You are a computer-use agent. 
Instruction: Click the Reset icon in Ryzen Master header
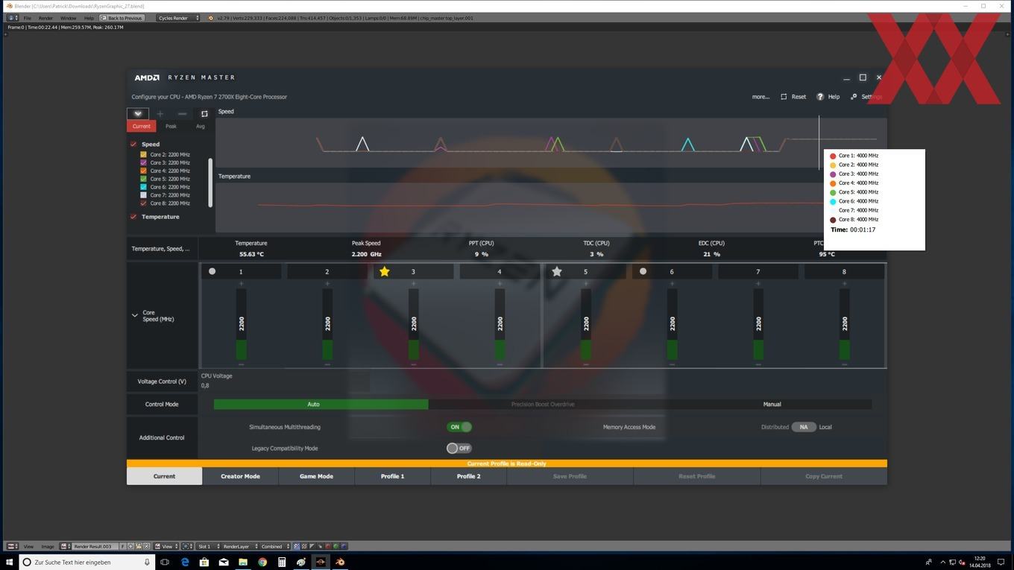[x=784, y=97]
